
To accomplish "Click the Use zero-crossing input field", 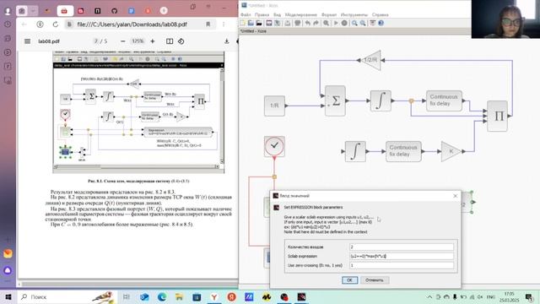I will point(402,265).
